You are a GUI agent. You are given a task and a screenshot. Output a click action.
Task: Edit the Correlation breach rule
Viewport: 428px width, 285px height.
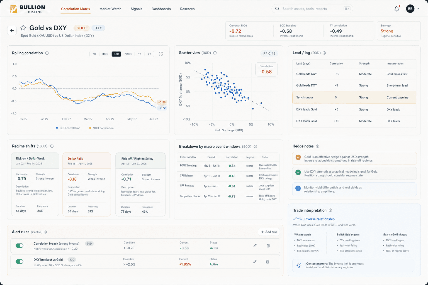[255, 245]
